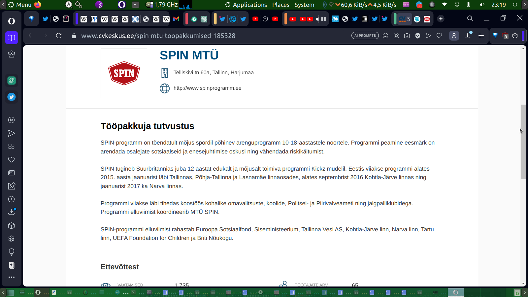Open the System menu in top panel
Image resolution: width=528 pixels, height=297 pixels.
pyautogui.click(x=304, y=5)
